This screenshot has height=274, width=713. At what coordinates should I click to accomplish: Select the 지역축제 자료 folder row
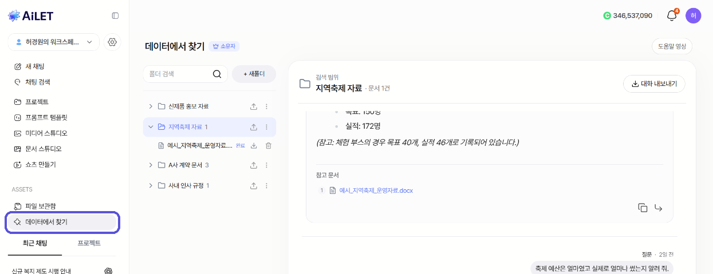[x=210, y=127]
